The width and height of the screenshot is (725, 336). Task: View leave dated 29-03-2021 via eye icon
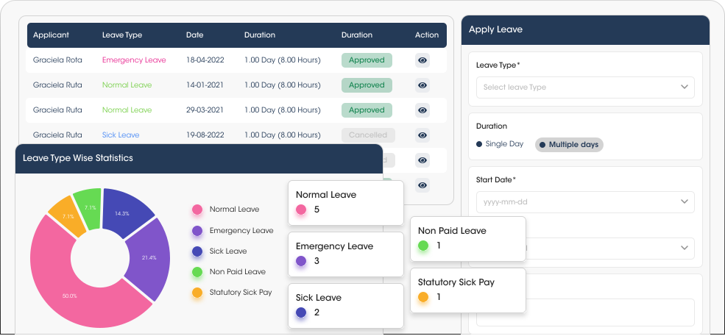click(x=422, y=110)
